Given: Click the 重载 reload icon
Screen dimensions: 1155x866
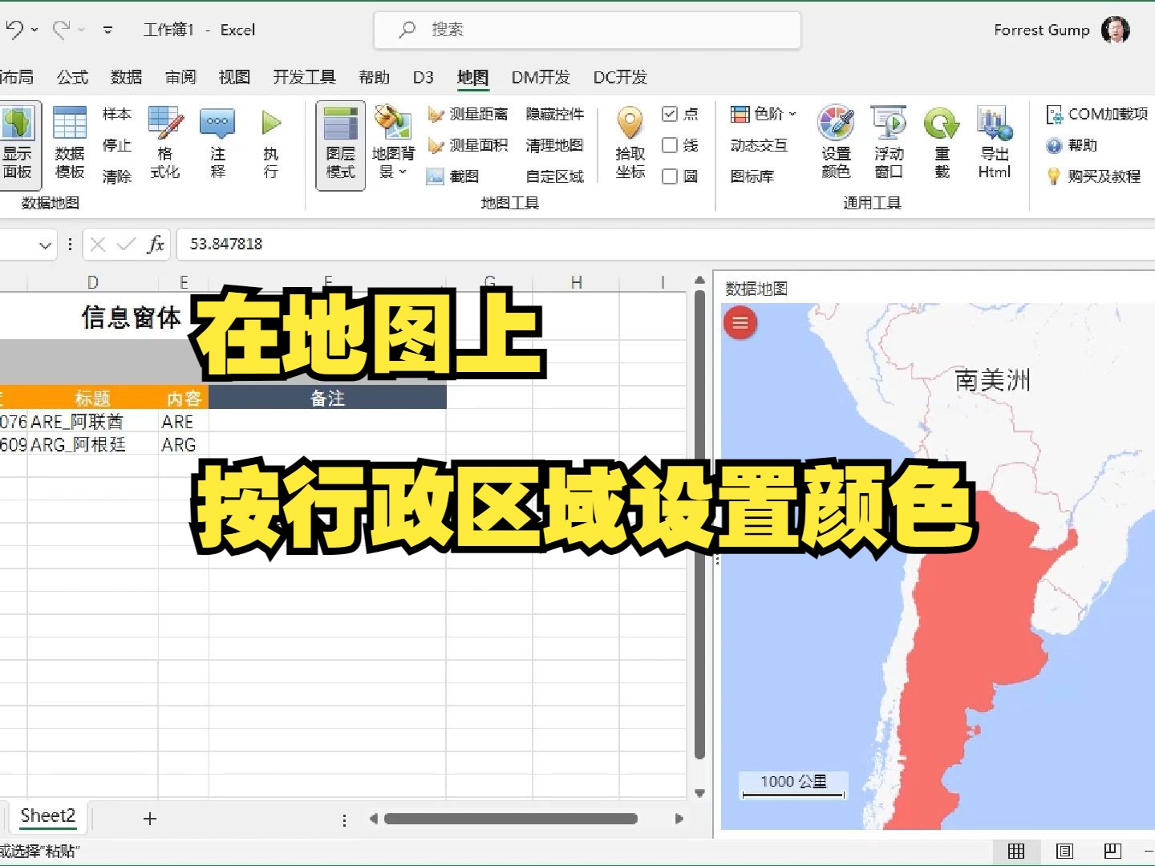Looking at the screenshot, I should coord(940,143).
